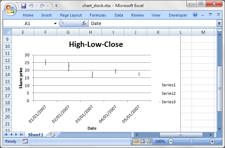Redo the last action

coord(42,6)
